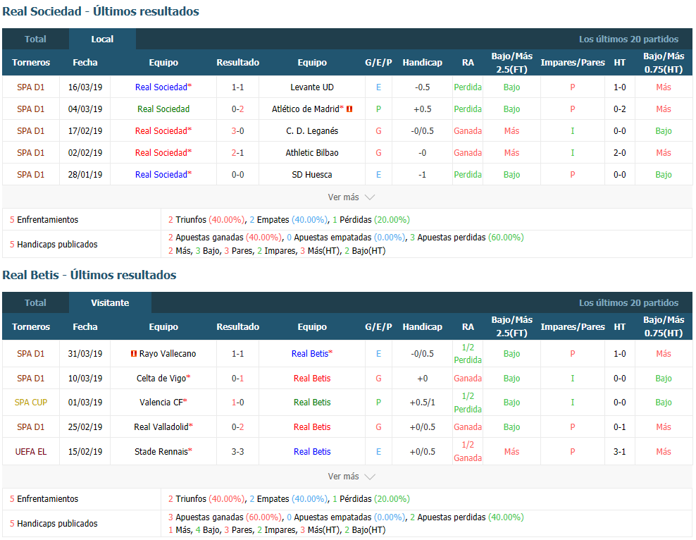Select the Local tab

(102, 39)
